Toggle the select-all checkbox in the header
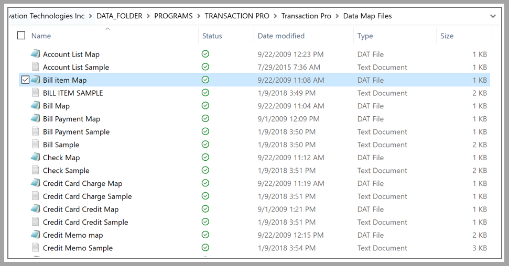The image size is (509, 266). (x=21, y=36)
